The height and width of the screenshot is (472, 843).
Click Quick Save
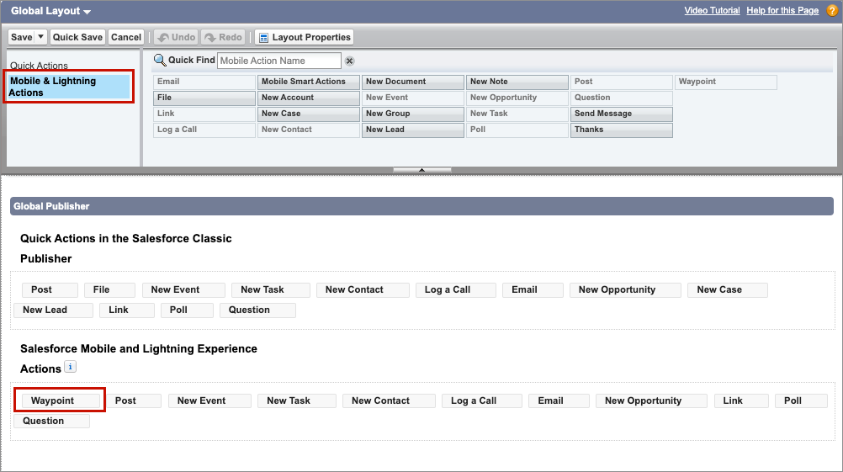point(77,37)
